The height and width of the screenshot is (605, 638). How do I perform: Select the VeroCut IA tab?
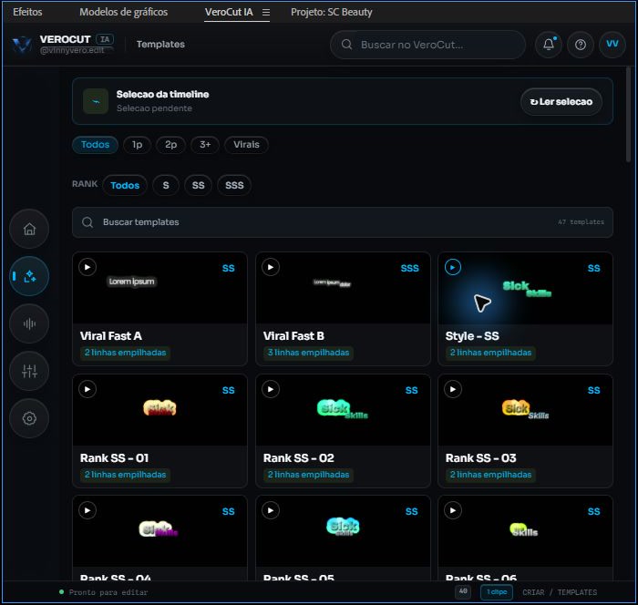229,12
